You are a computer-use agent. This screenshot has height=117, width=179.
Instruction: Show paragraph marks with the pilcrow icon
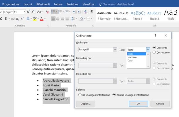[x=92, y=12]
